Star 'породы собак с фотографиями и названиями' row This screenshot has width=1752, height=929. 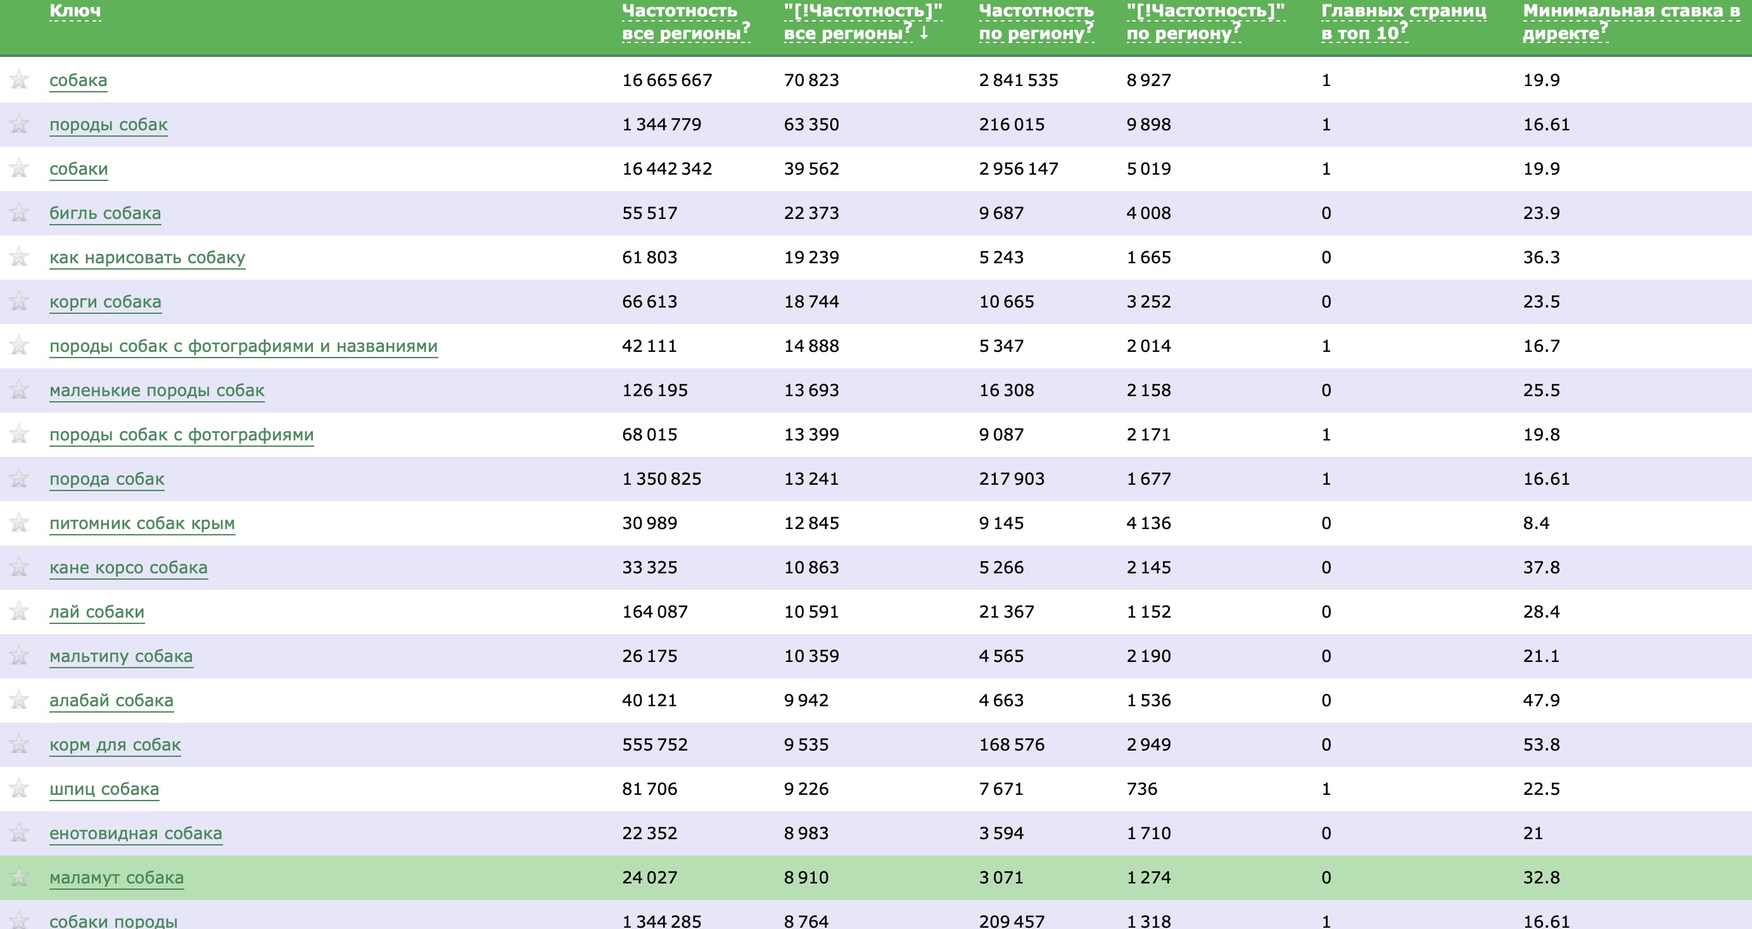click(x=19, y=346)
